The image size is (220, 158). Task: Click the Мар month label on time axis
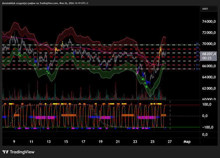point(187,141)
